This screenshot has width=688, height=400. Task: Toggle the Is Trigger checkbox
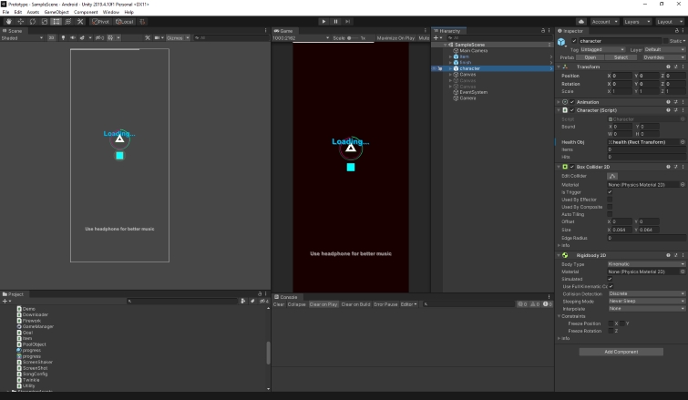(610, 192)
